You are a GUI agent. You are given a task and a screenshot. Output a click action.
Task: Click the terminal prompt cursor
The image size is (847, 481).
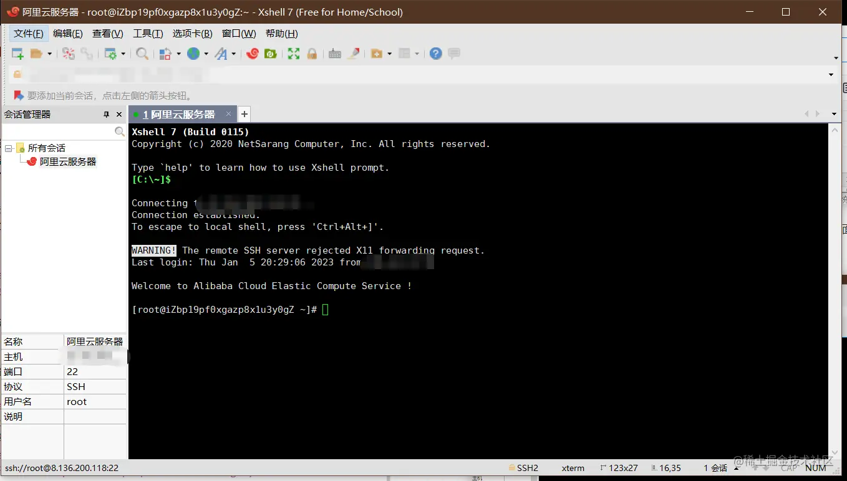[325, 310]
